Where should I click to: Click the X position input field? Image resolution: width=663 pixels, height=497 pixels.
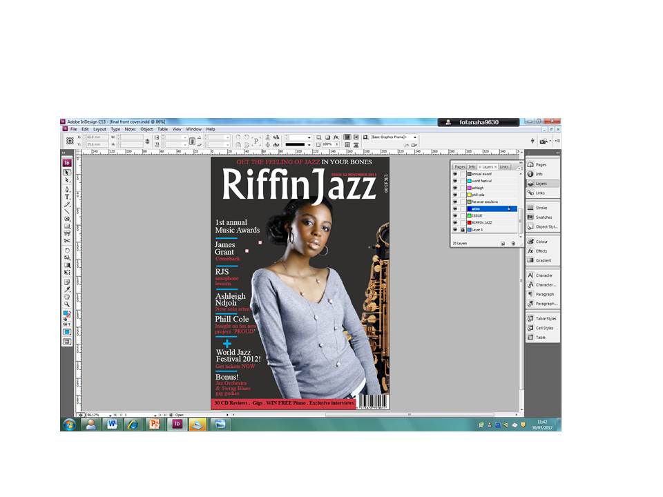point(96,137)
